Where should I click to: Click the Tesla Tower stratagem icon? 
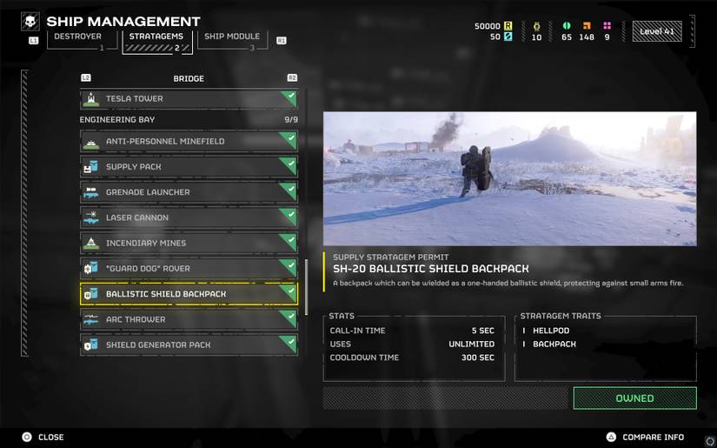[x=91, y=99]
